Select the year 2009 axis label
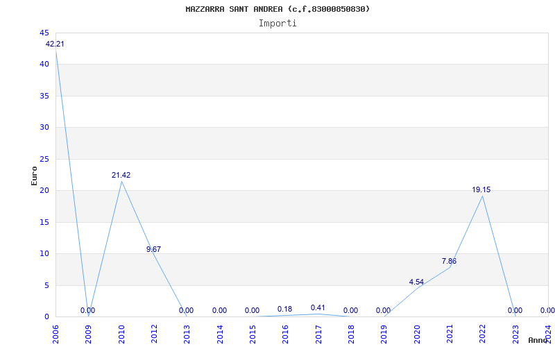The image size is (555, 347). (89, 334)
